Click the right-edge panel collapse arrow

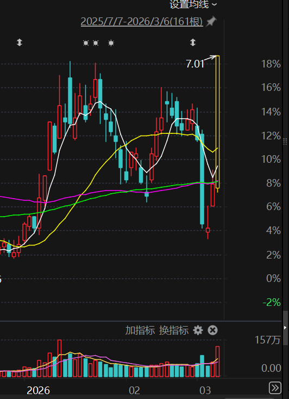tap(285, 328)
